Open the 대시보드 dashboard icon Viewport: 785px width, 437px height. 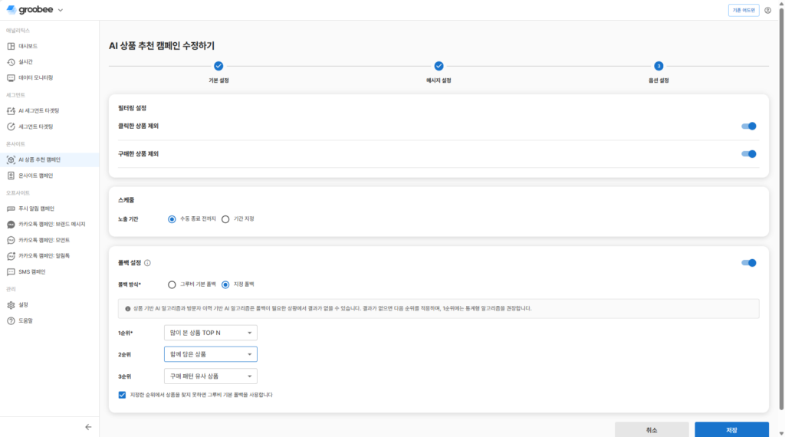[11, 46]
